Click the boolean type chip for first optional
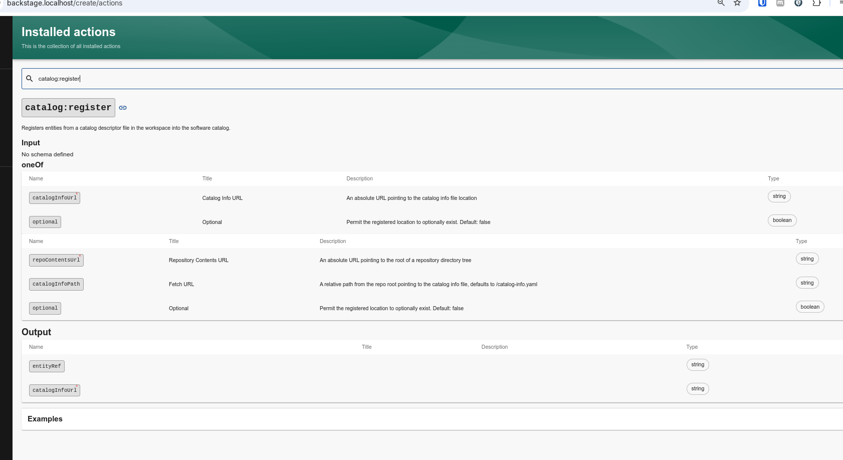This screenshot has width=843, height=460. click(782, 220)
